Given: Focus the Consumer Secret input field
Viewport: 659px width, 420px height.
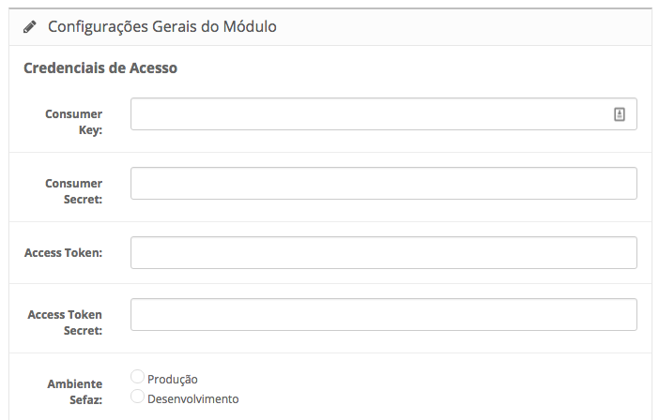Looking at the screenshot, I should coord(384,184).
